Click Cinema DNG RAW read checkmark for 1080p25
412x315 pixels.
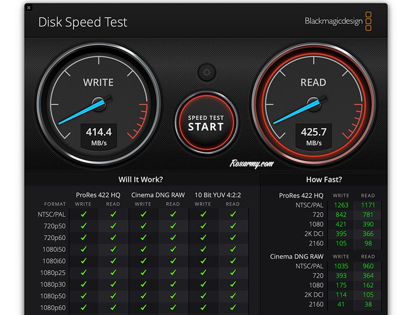tap(173, 273)
